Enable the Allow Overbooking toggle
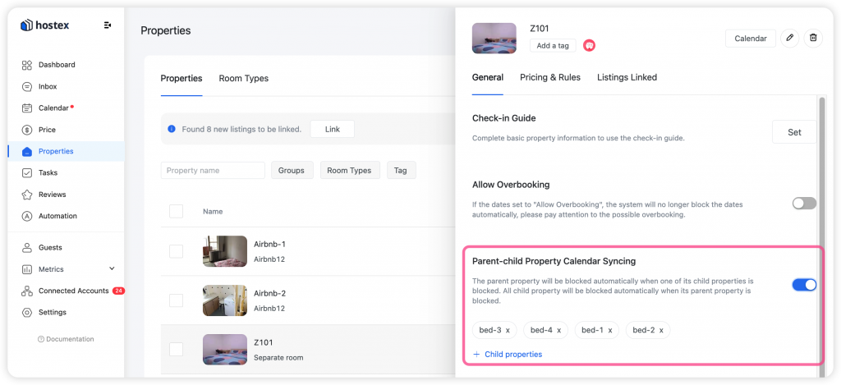 pos(804,204)
